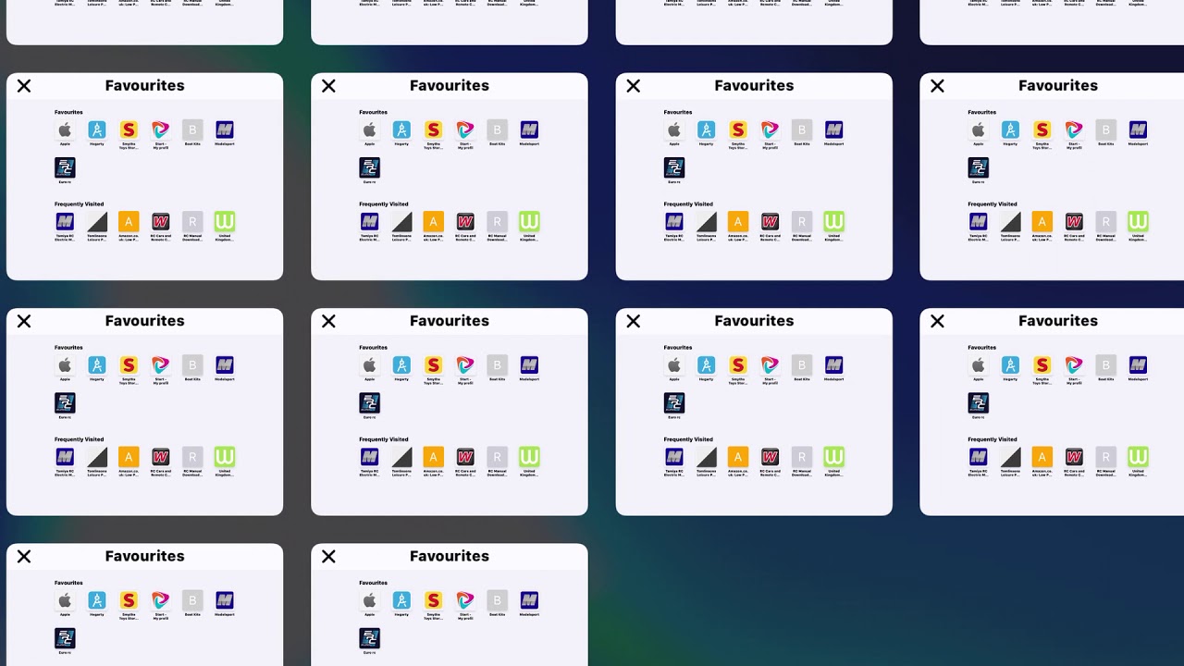1184x666 pixels.
Task: Open Euro rc icon in second row's second tab
Action: 369,167
